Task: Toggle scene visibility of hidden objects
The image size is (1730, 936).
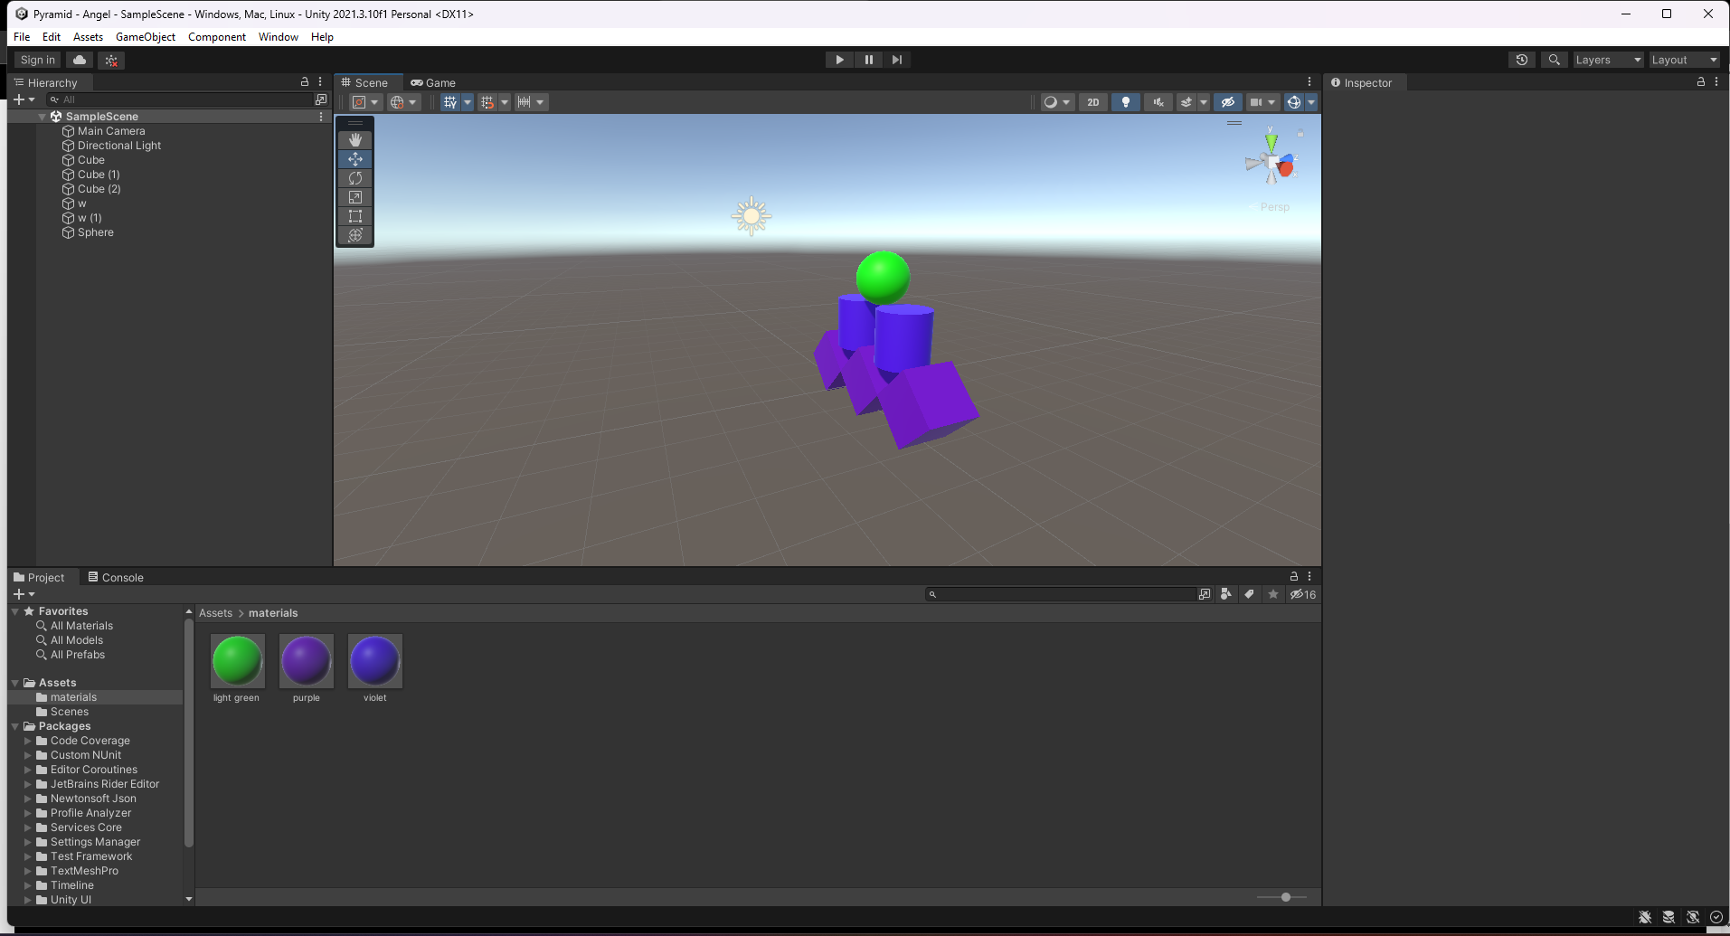Action: [1227, 102]
